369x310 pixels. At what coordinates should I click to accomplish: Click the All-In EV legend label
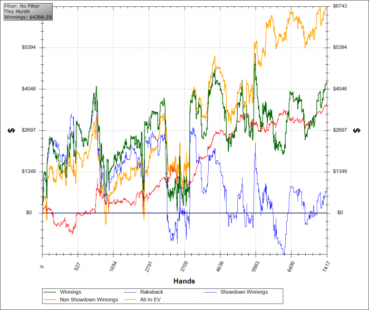[150, 299]
